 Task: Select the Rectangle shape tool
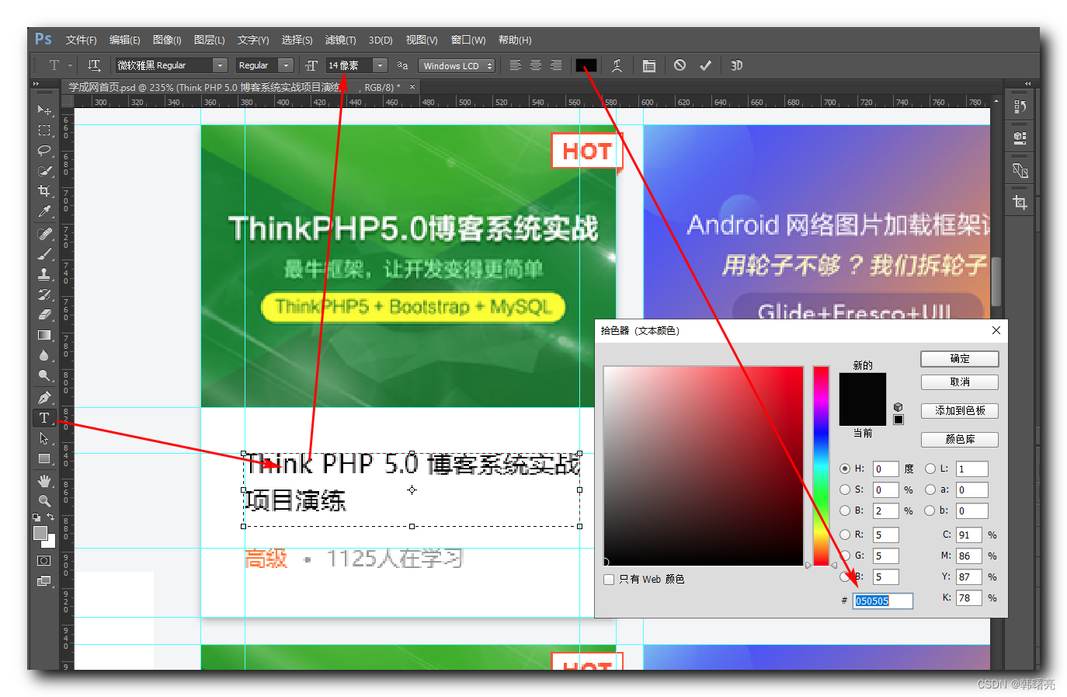tap(44, 458)
